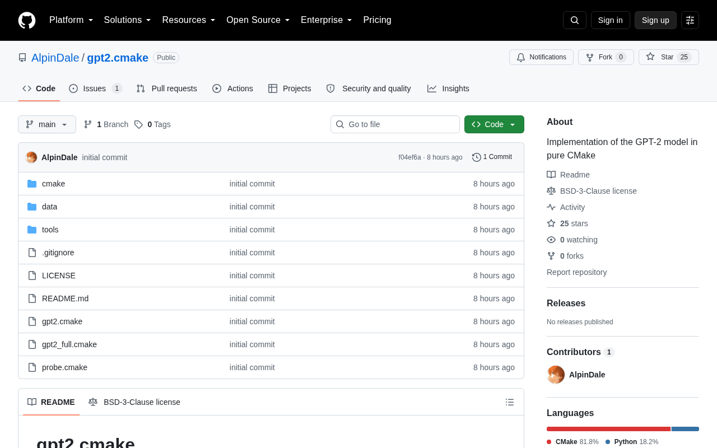This screenshot has width=717, height=448.
Task: Click the 1 Branch link
Action: pos(106,124)
